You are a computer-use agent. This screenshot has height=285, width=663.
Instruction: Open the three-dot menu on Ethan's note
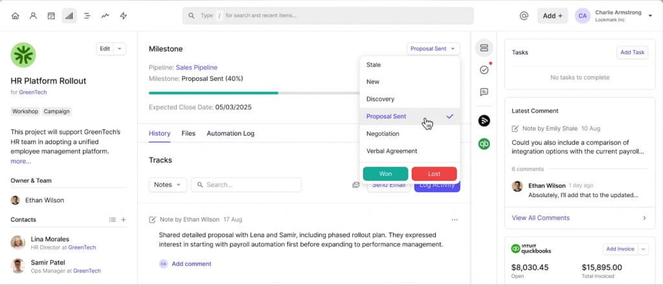[455, 220]
